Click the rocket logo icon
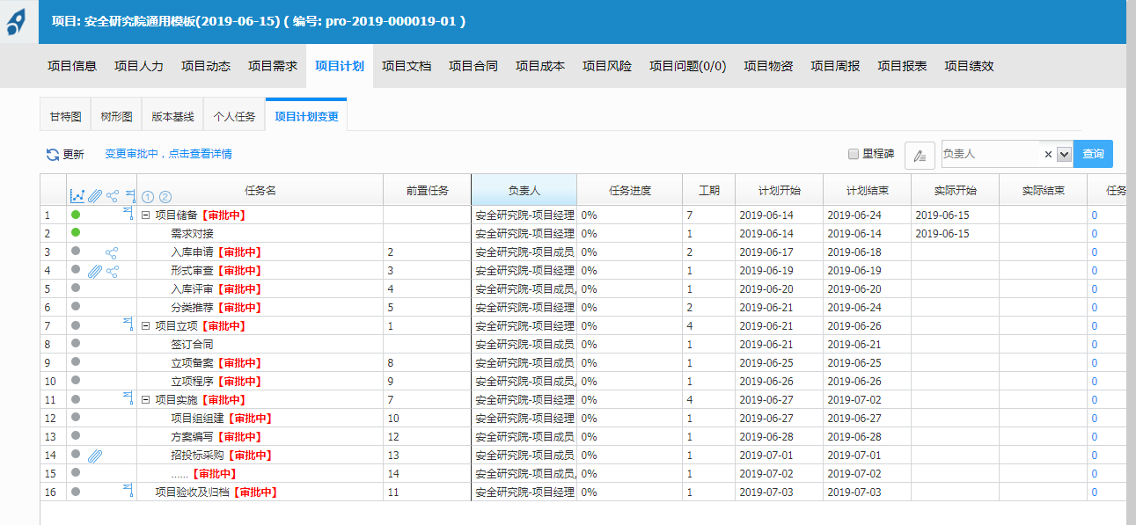Image resolution: width=1136 pixels, height=525 pixels. (x=17, y=22)
